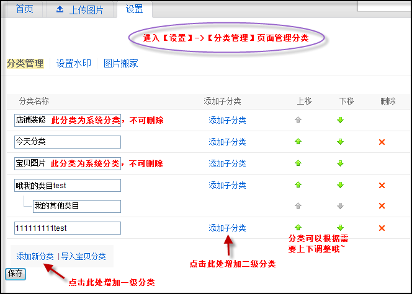This screenshot has height=294, width=412.
Task: Click 导入宝贝分类 link
Action: coord(83,256)
